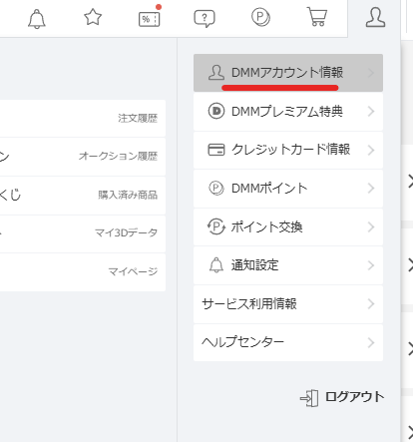Click the D badge icon beside DMMプレミアム特典
413x442 pixels.
216,111
